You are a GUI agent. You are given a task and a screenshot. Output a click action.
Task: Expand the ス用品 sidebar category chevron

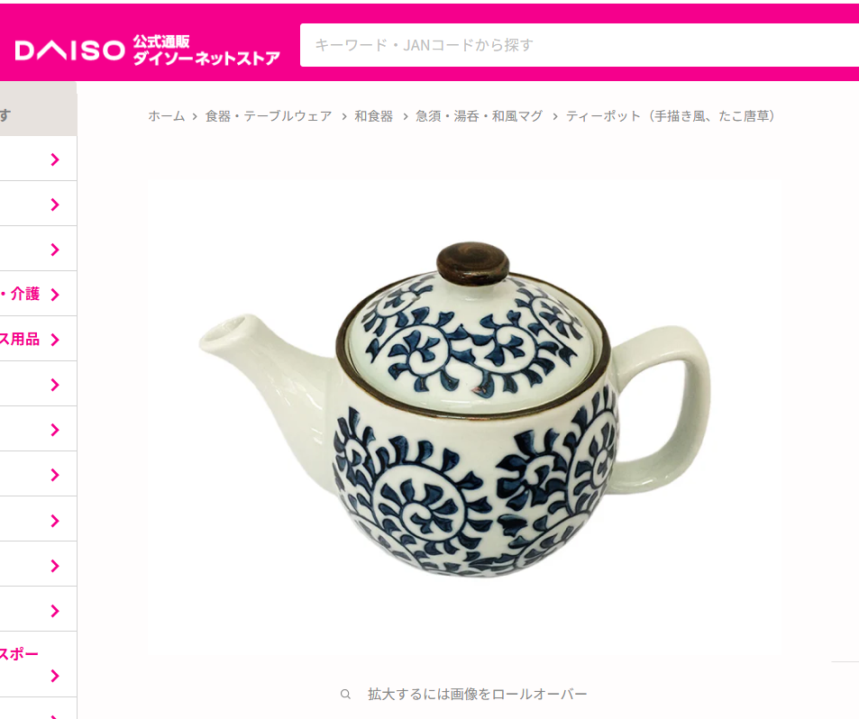point(55,340)
